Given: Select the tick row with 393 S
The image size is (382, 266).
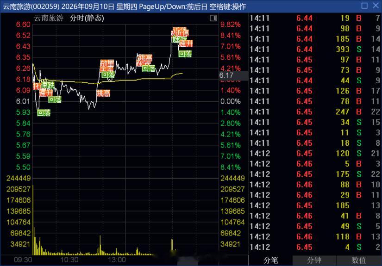Looking at the screenshot, I should tap(315, 49).
